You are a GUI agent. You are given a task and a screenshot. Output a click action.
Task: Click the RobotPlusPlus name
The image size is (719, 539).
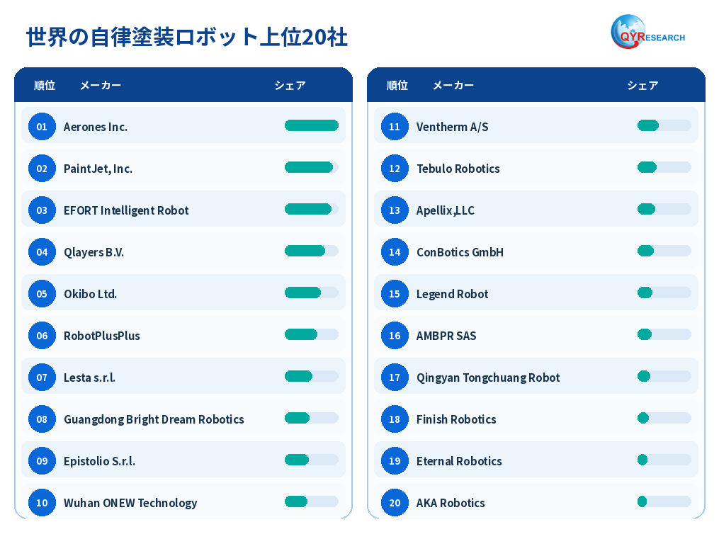(x=101, y=336)
